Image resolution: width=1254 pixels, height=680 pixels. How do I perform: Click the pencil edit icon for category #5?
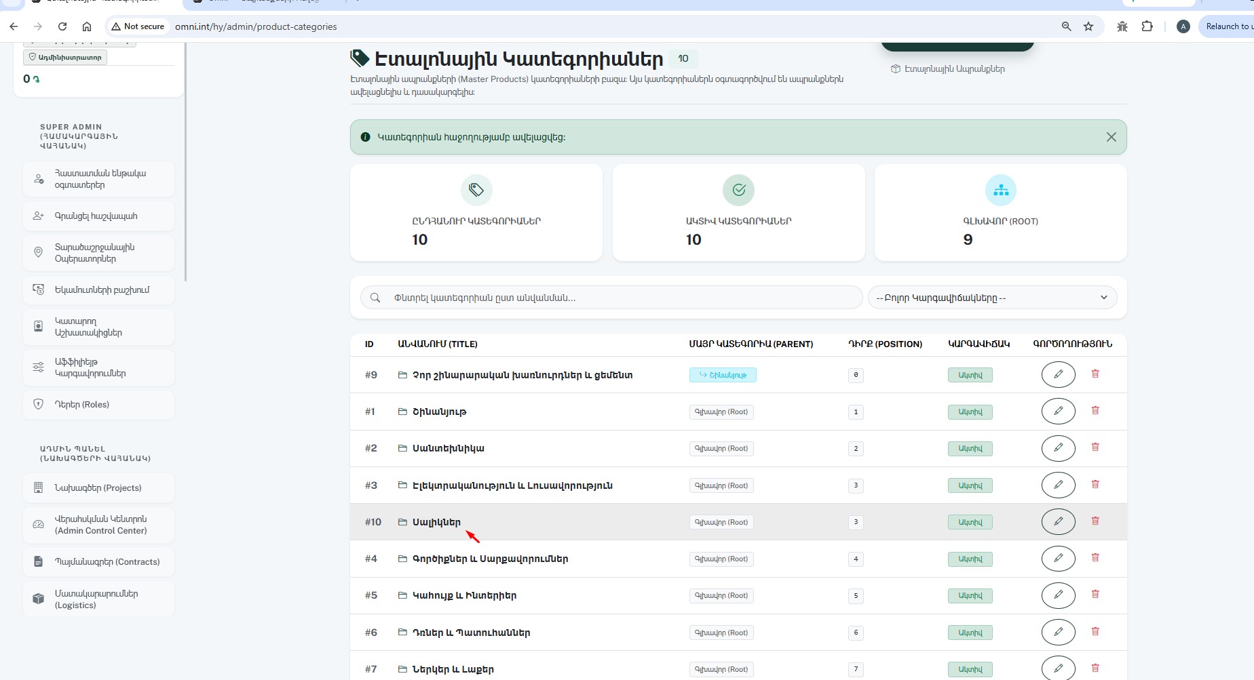click(x=1058, y=595)
